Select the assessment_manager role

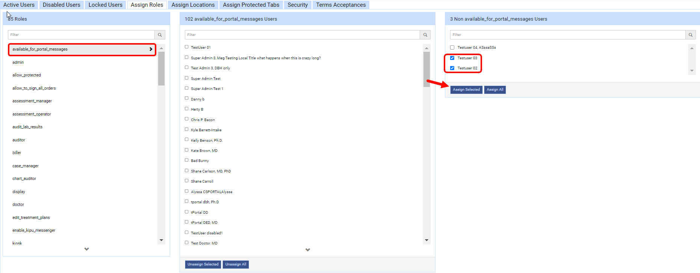[x=32, y=101]
